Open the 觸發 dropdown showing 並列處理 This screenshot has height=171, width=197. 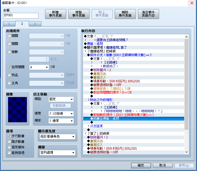58,153
